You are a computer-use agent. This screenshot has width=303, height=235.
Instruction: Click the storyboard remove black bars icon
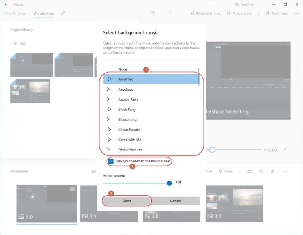click(249, 171)
